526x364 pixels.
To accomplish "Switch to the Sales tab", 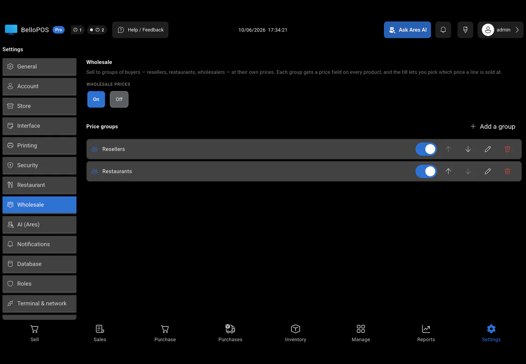I will [x=100, y=333].
